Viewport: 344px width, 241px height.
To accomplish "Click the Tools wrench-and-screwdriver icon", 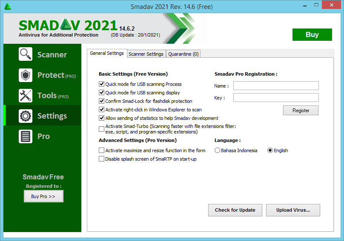I will pyautogui.click(x=26, y=96).
